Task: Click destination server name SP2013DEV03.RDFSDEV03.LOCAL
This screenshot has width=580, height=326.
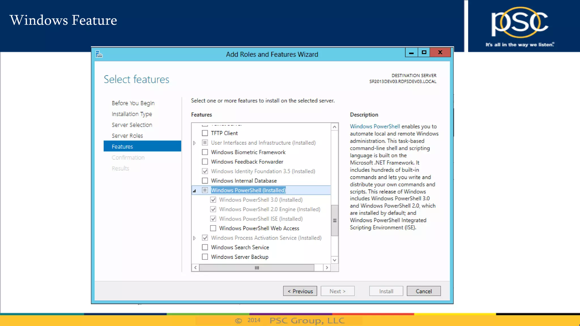Action: point(403,81)
